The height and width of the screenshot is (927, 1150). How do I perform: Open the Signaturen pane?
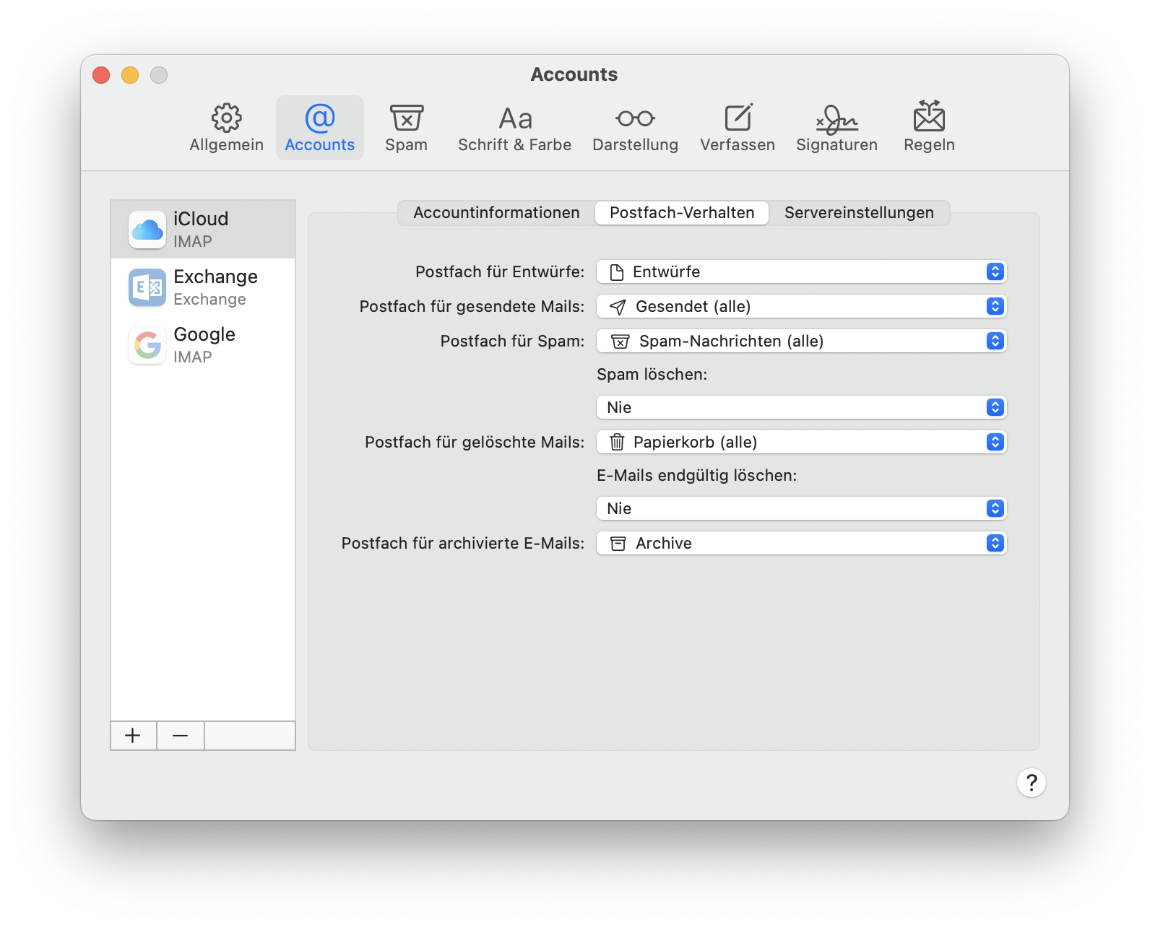point(836,128)
